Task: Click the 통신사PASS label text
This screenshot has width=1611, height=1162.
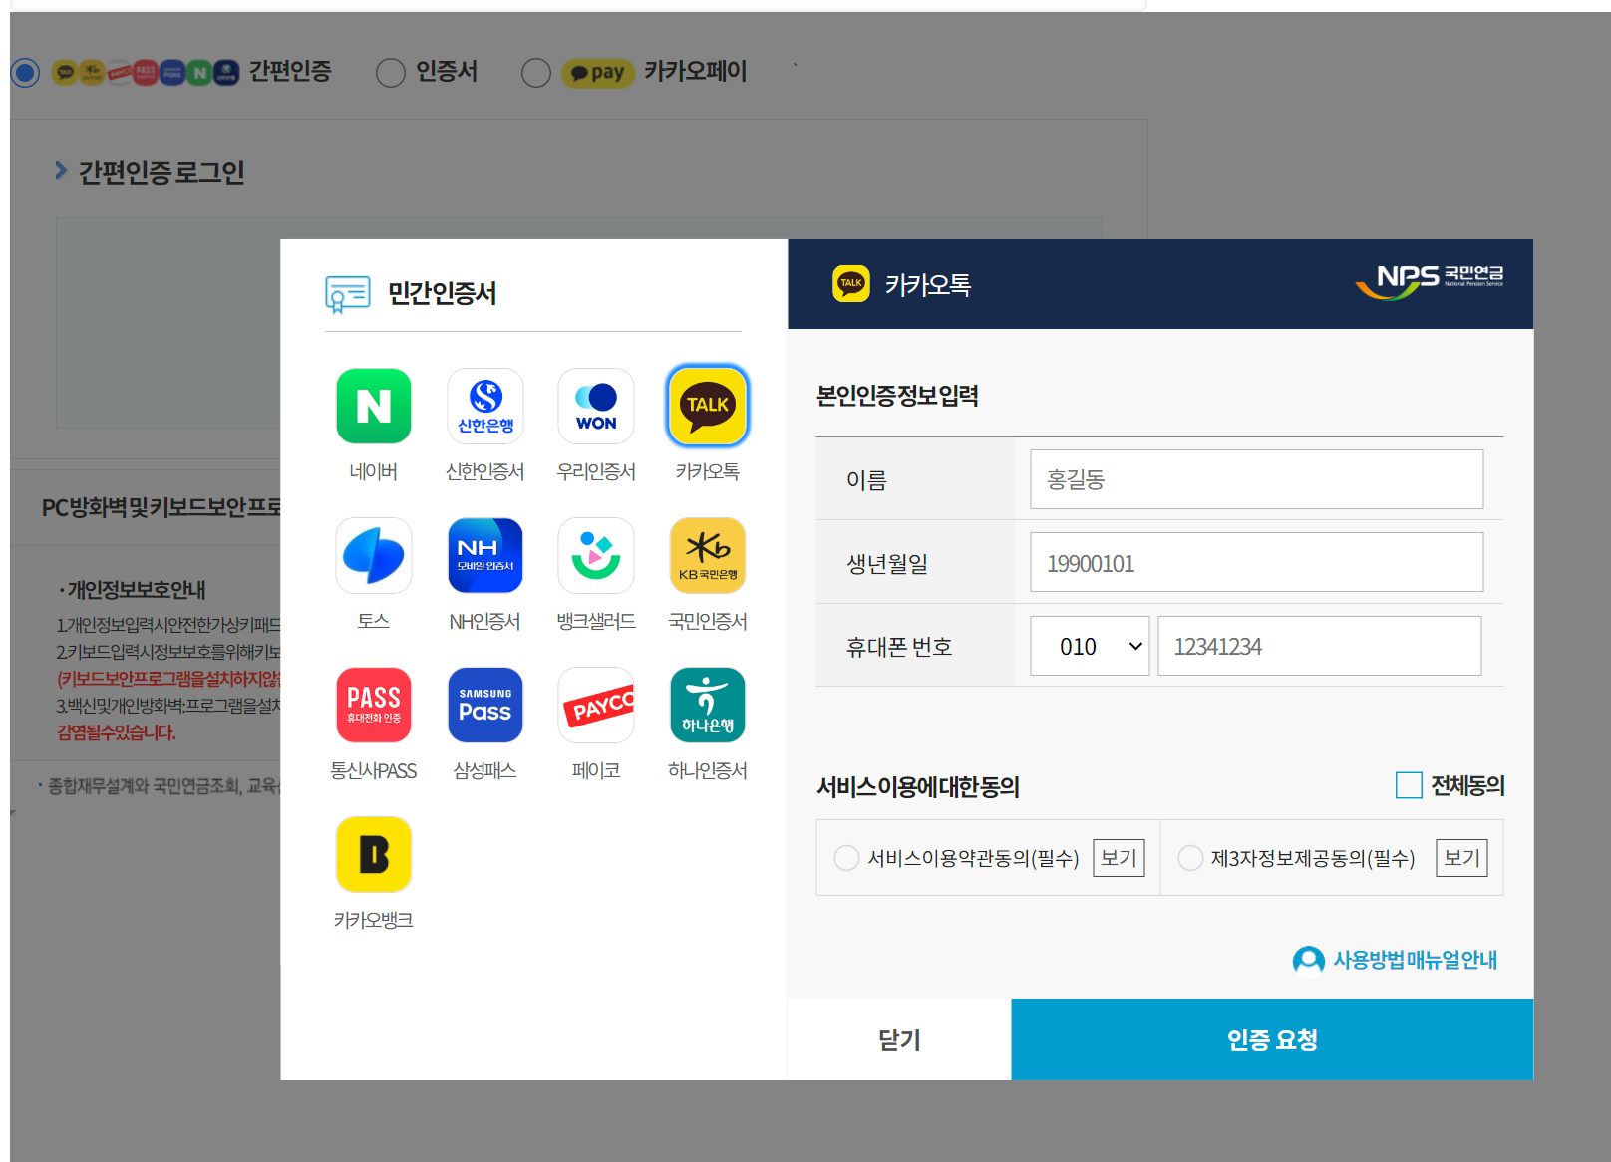Action: pyautogui.click(x=374, y=770)
